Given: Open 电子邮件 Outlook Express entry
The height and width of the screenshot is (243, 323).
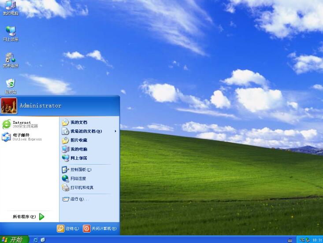Looking at the screenshot, I should click(30, 137).
